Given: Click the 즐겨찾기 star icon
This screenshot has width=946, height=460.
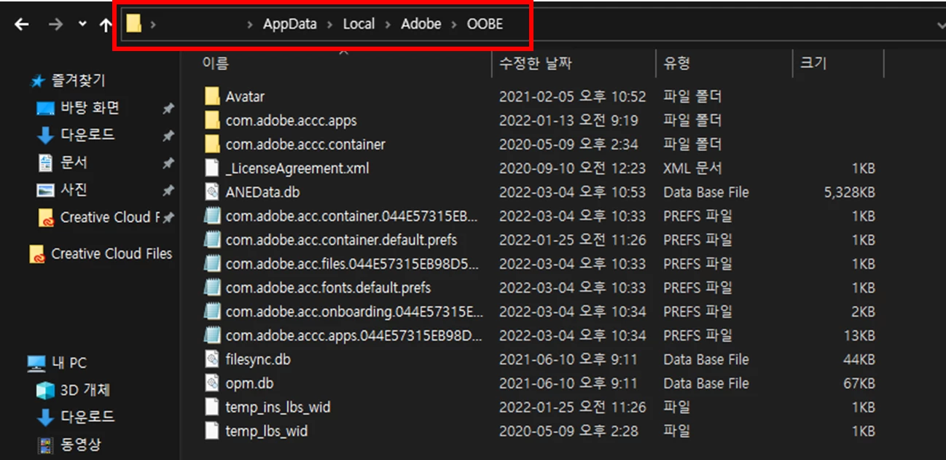Looking at the screenshot, I should [38, 81].
